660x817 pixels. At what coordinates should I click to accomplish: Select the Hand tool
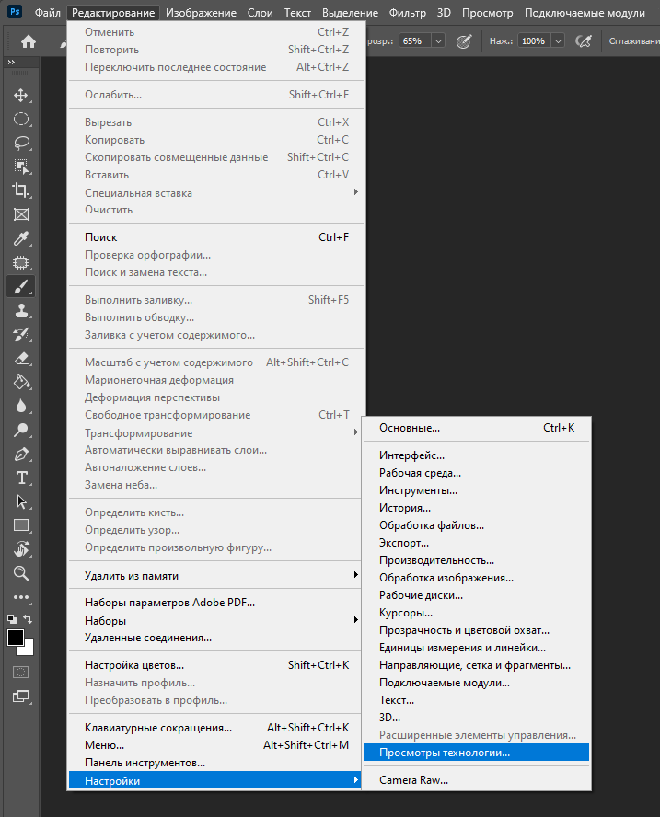pyautogui.click(x=21, y=549)
